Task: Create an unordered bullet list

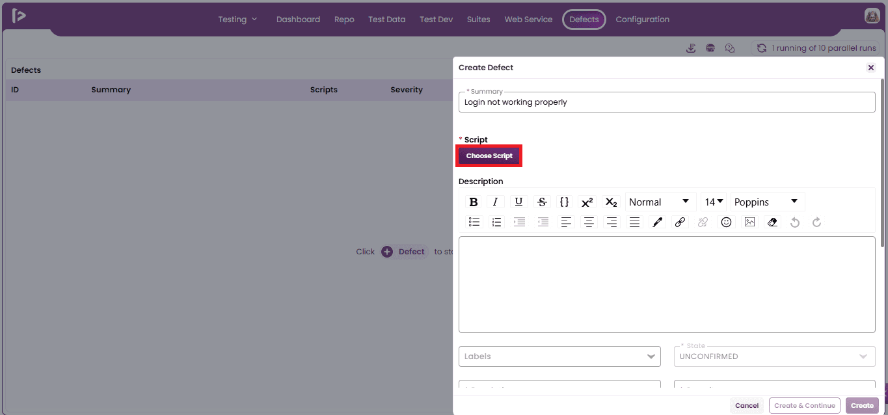Action: click(474, 222)
